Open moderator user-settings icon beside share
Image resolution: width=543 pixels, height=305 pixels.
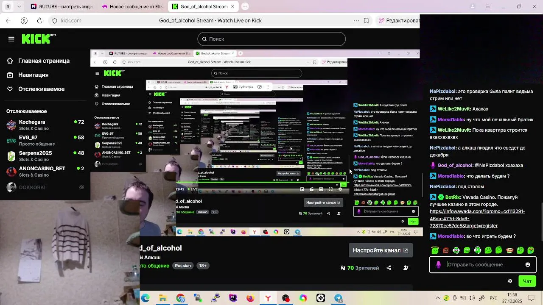(x=406, y=268)
